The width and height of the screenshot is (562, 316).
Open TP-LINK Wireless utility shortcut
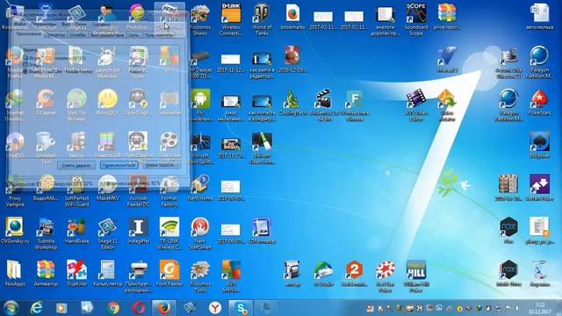pyautogui.click(x=169, y=233)
